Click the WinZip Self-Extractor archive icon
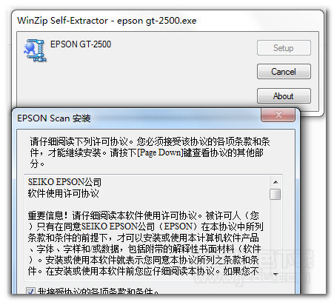The width and height of the screenshot is (334, 302). [35, 50]
